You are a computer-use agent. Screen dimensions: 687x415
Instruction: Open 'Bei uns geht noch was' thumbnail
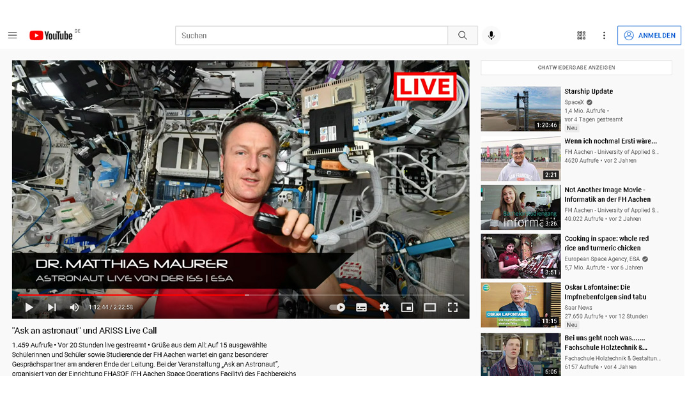tap(520, 354)
